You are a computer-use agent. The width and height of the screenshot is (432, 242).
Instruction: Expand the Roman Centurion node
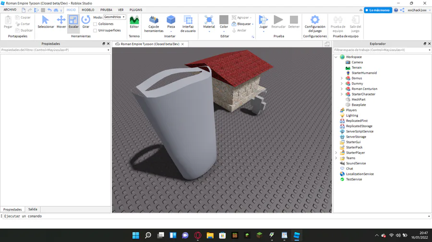(342, 89)
